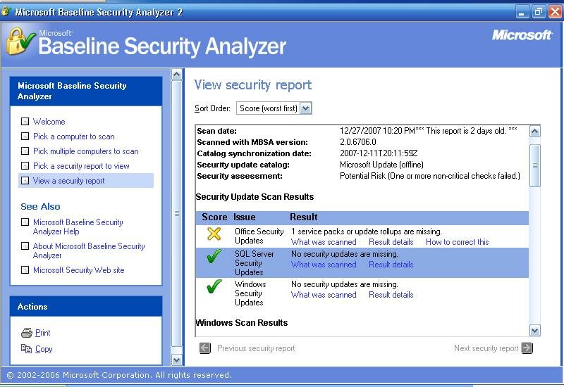This screenshot has height=387, width=564.
Task: Click the bullet icon beside Welcome
Action: tap(25, 121)
